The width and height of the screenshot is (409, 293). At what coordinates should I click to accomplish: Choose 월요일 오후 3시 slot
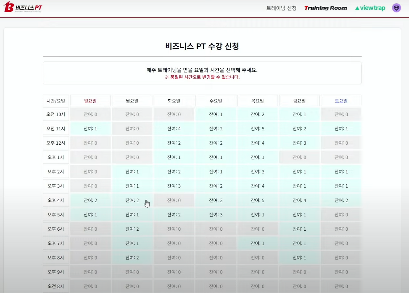pos(132,186)
